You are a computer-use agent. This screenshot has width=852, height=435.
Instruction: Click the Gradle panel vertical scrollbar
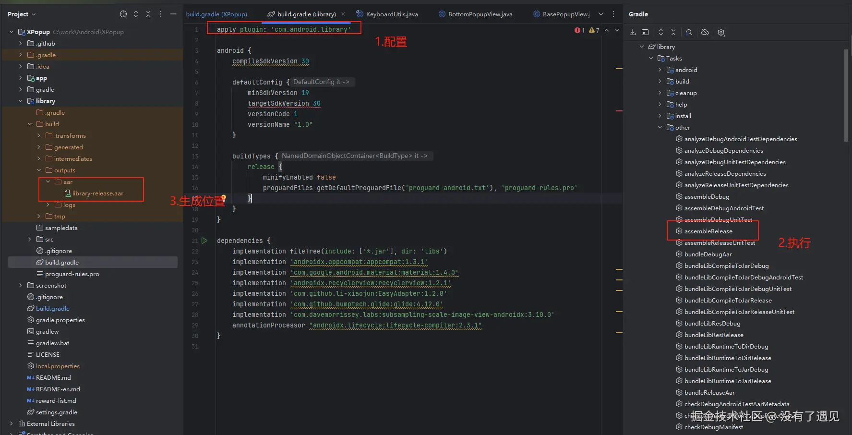[846, 95]
